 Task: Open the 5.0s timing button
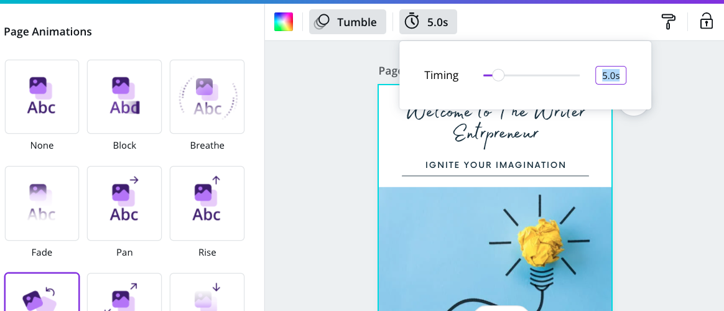(428, 22)
